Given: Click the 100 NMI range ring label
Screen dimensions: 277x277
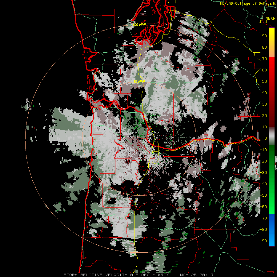Looking at the screenshot, I should pos(139,25).
